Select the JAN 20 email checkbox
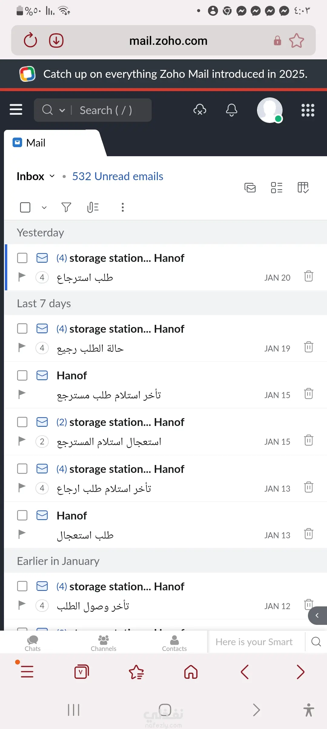 (x=22, y=258)
